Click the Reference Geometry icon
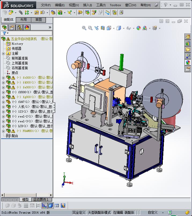The image size is (192, 216). coord(70,13)
